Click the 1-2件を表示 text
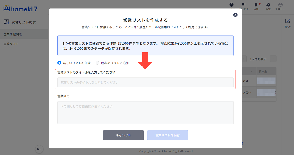 pyautogui.click(x=258, y=59)
